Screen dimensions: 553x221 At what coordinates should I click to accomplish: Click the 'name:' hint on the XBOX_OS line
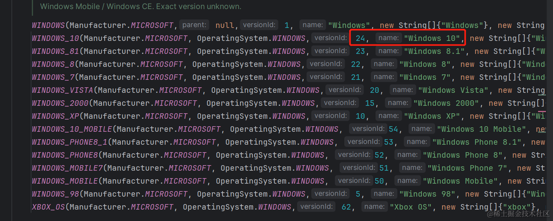[374, 206]
